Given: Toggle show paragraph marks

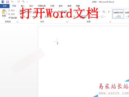Looking at the screenshot, I should click(x=109, y=11).
